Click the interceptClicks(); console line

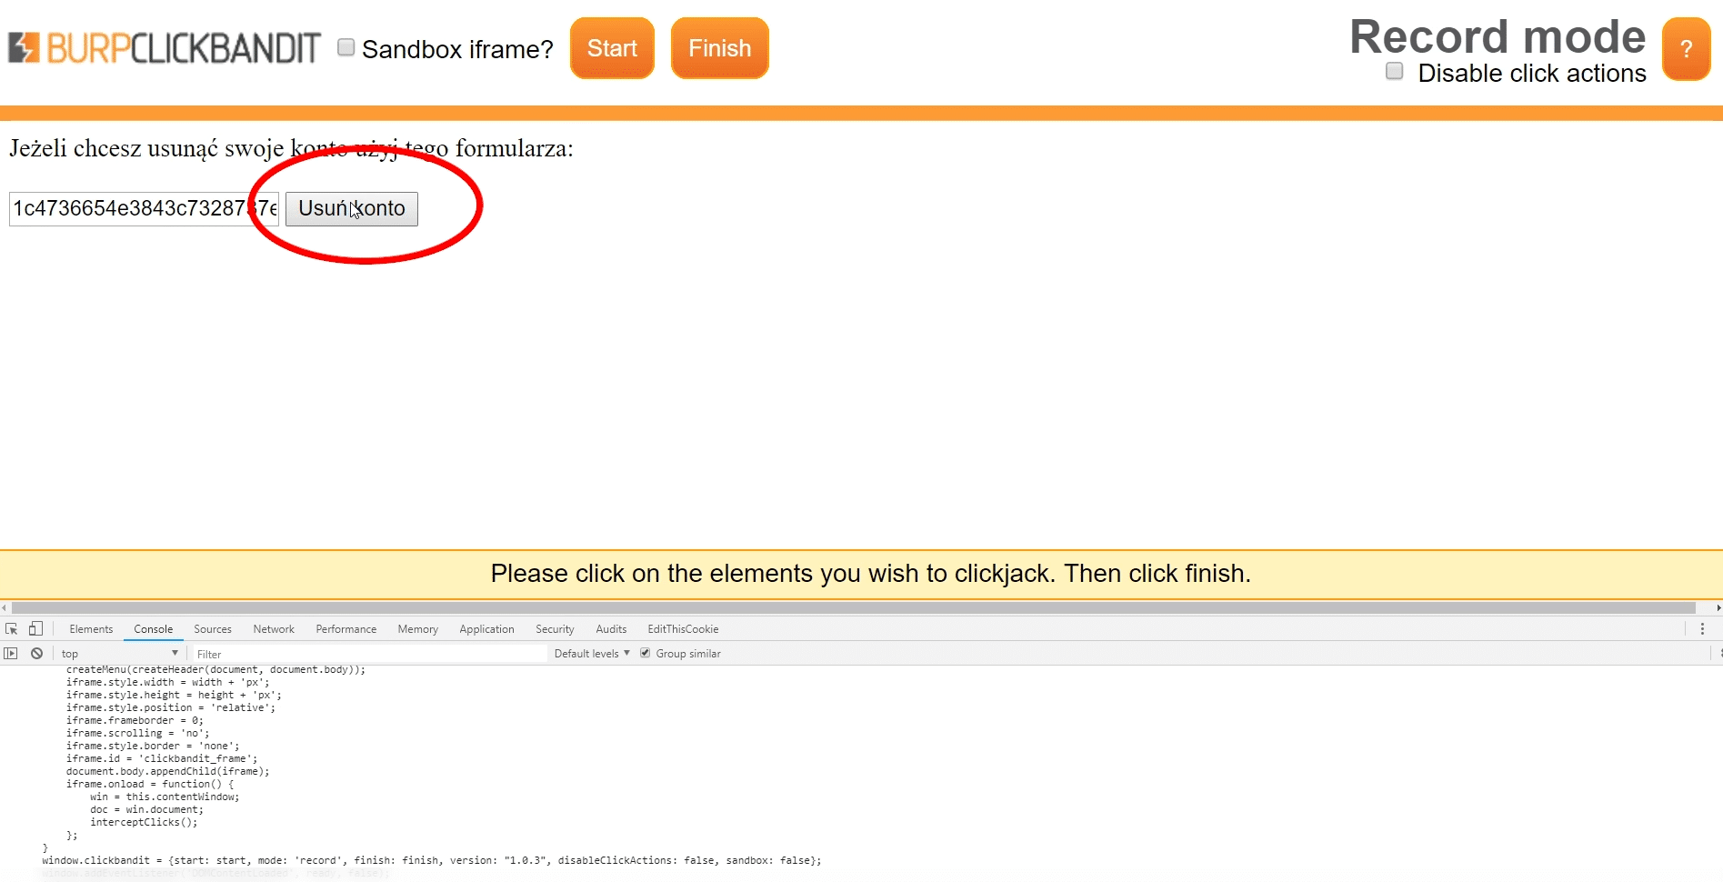tap(144, 822)
